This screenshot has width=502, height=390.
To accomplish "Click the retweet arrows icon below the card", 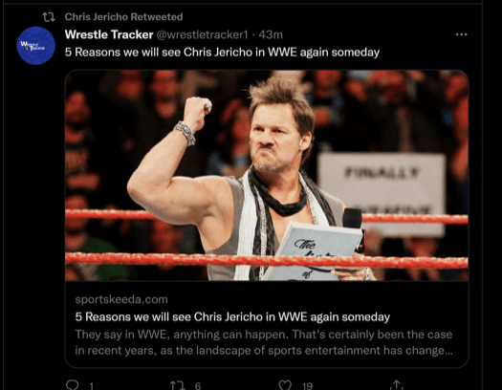I will [177, 385].
